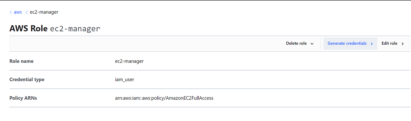This screenshot has height=121, width=411.
Task: Click the divider between Delete and Generate
Action: [x=321, y=44]
